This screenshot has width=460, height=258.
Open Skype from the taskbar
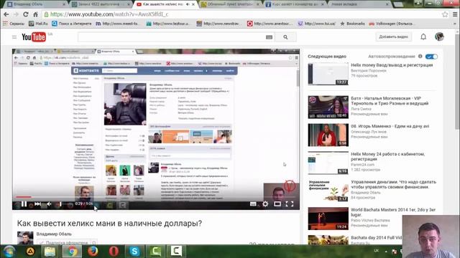click(134, 252)
